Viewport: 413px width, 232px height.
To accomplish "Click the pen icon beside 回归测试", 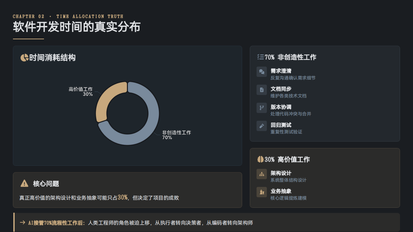I will pos(262,126).
